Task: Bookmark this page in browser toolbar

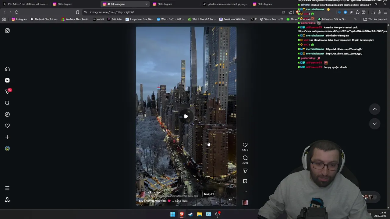Action: (x=77, y=12)
